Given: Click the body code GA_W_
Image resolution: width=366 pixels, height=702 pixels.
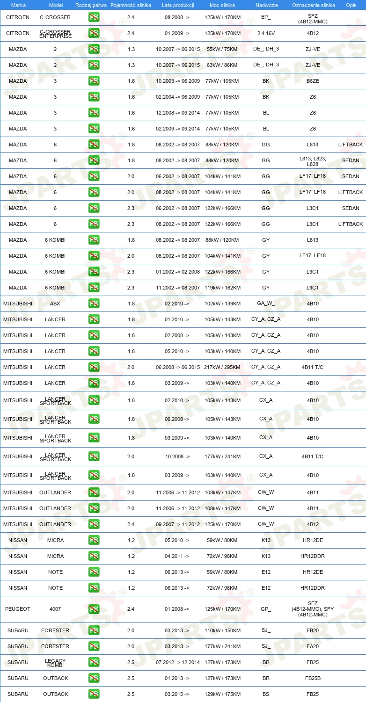Looking at the screenshot, I should pos(266,304).
